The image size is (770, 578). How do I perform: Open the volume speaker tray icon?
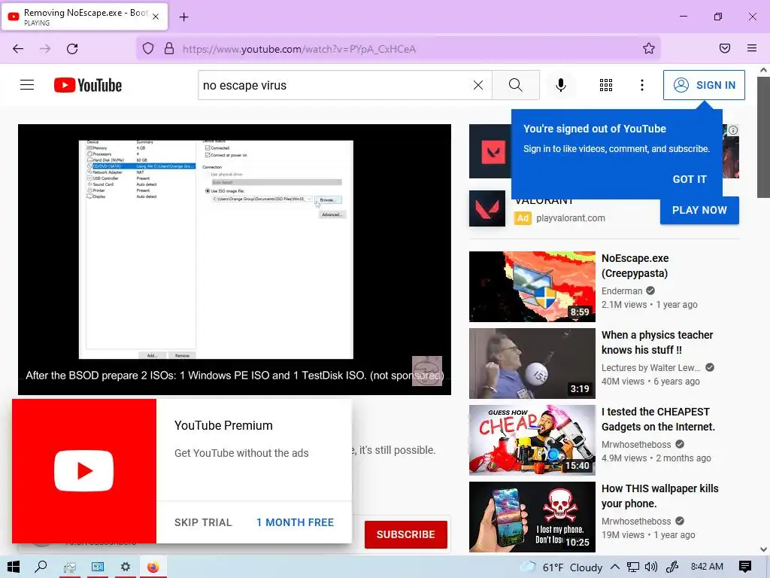651,567
